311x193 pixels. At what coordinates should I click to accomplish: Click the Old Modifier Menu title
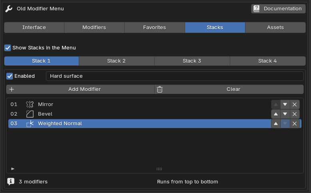click(40, 9)
